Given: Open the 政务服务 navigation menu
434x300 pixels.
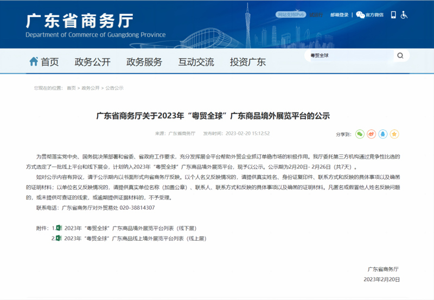Looking at the screenshot, I should click(144, 62).
